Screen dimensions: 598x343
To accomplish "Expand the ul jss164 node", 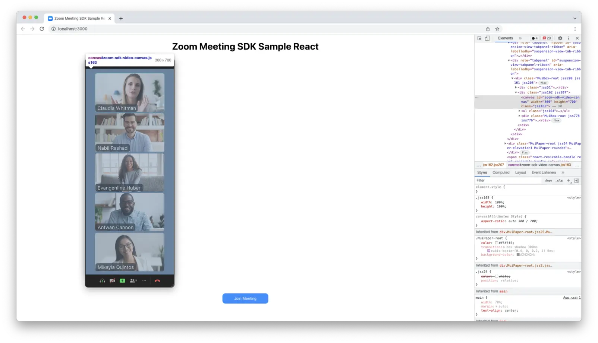I will pyautogui.click(x=519, y=111).
